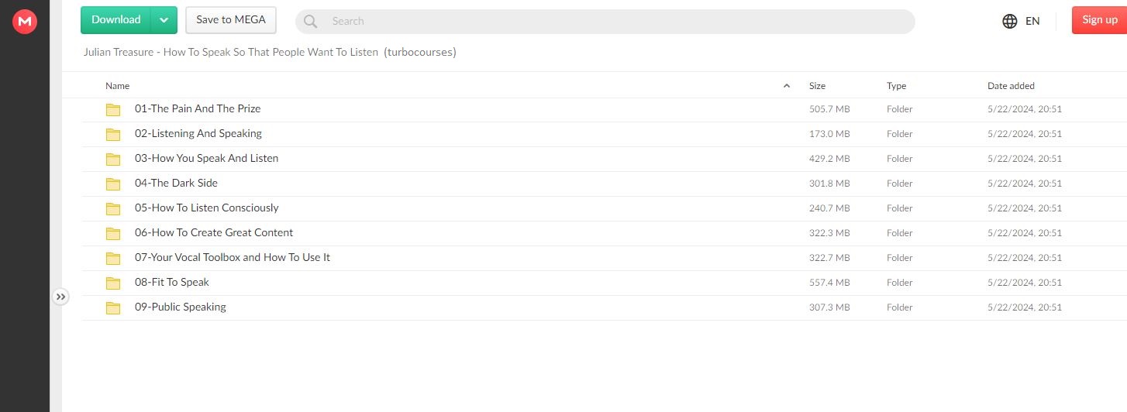Expand the sidebar with double-arrow button
The width and height of the screenshot is (1127, 412).
click(x=61, y=297)
